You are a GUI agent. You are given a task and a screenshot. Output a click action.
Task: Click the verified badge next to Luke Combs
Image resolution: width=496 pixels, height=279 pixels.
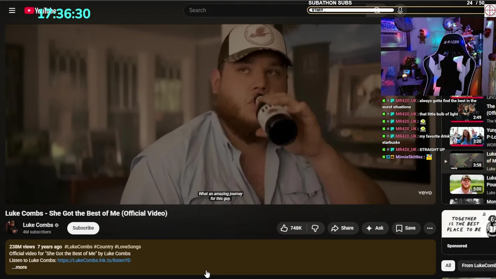click(x=57, y=225)
